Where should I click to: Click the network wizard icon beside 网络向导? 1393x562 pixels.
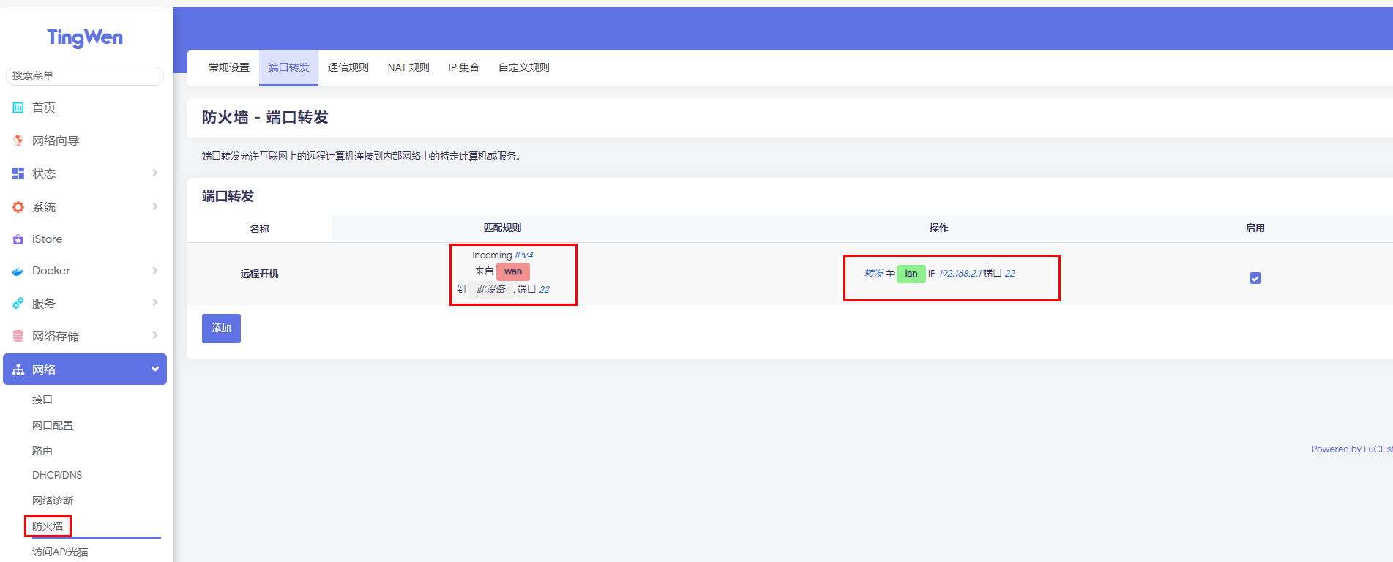(x=18, y=140)
